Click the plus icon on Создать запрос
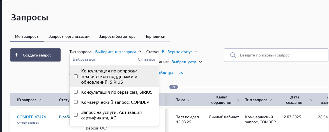 click(x=17, y=55)
